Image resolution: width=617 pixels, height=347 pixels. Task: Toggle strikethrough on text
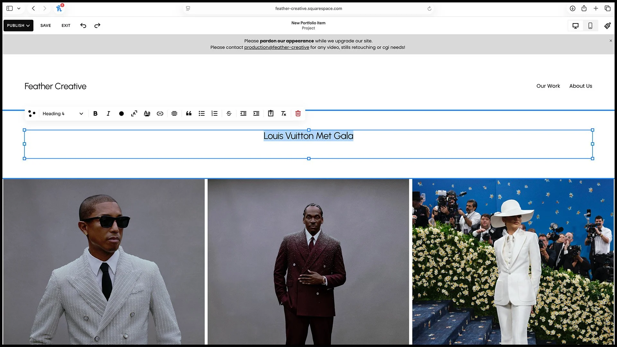coord(229,113)
